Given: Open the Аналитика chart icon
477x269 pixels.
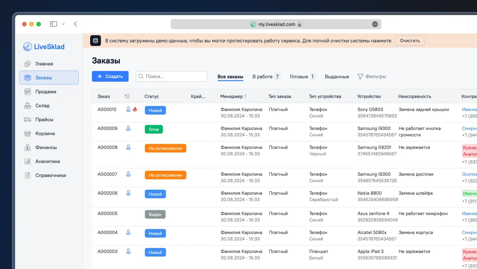Looking at the screenshot, I should coord(27,161).
